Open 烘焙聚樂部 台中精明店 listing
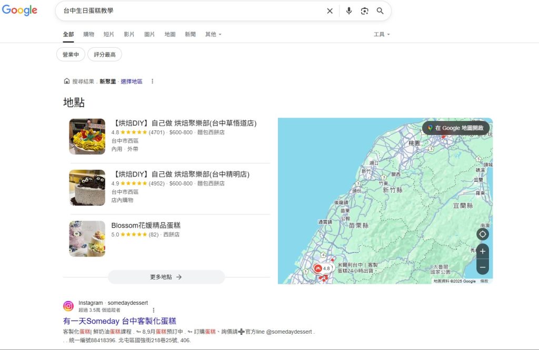Viewport: 539px width, 350px height. [x=181, y=174]
